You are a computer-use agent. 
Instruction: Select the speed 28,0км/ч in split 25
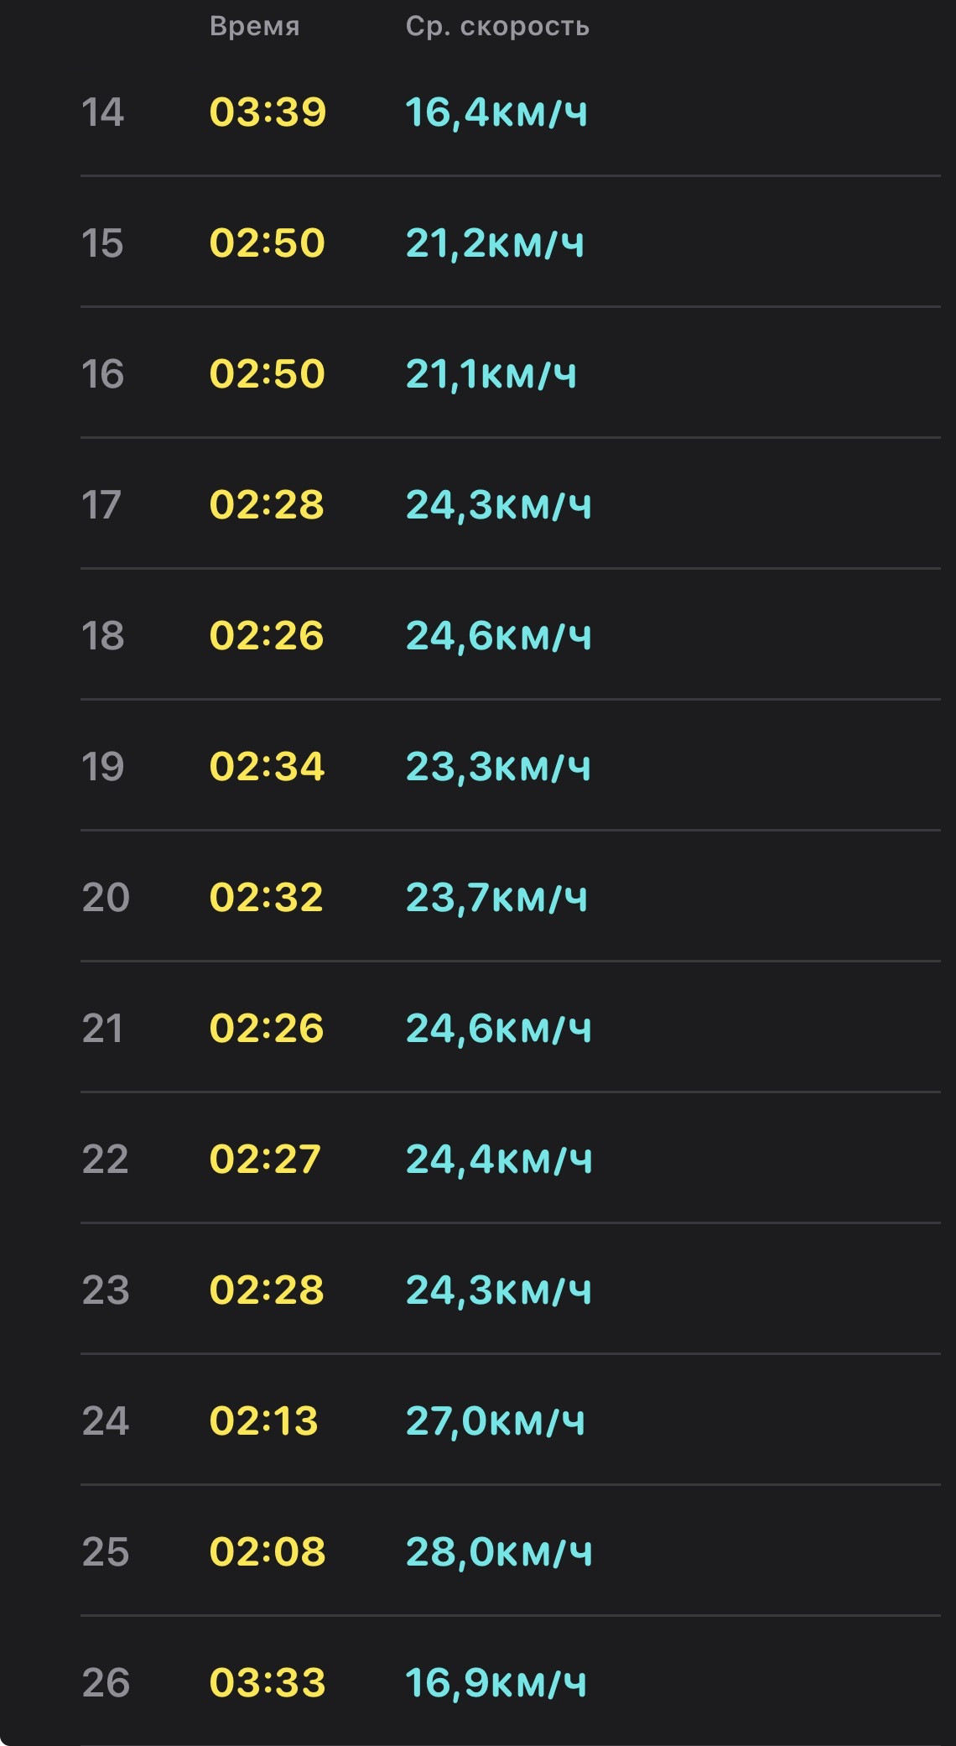click(x=499, y=1552)
